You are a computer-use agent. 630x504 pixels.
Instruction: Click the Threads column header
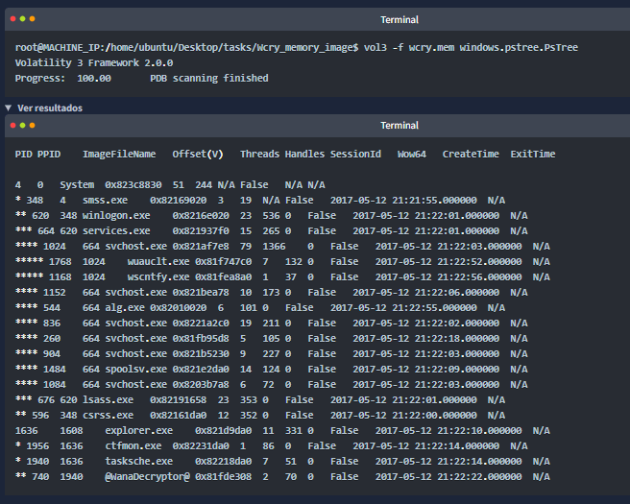coord(259,154)
